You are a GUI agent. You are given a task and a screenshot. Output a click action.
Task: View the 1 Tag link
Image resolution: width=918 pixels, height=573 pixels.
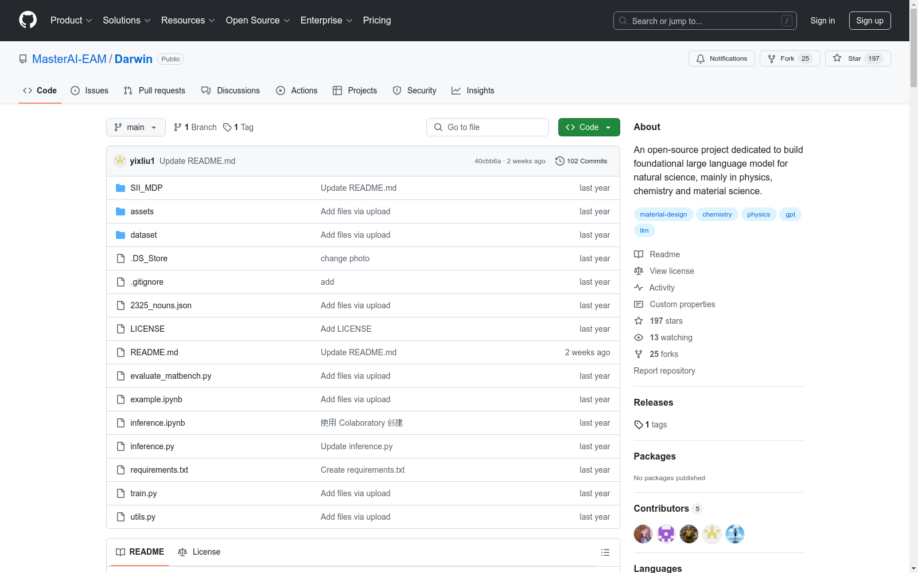point(238,127)
